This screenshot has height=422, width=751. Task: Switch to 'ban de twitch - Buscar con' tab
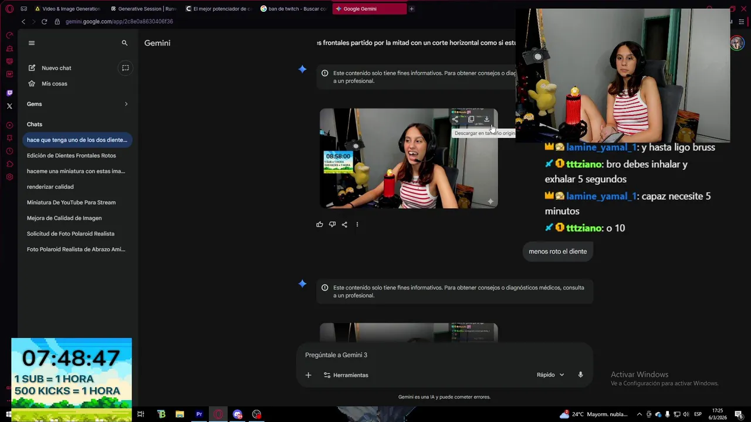[293, 9]
